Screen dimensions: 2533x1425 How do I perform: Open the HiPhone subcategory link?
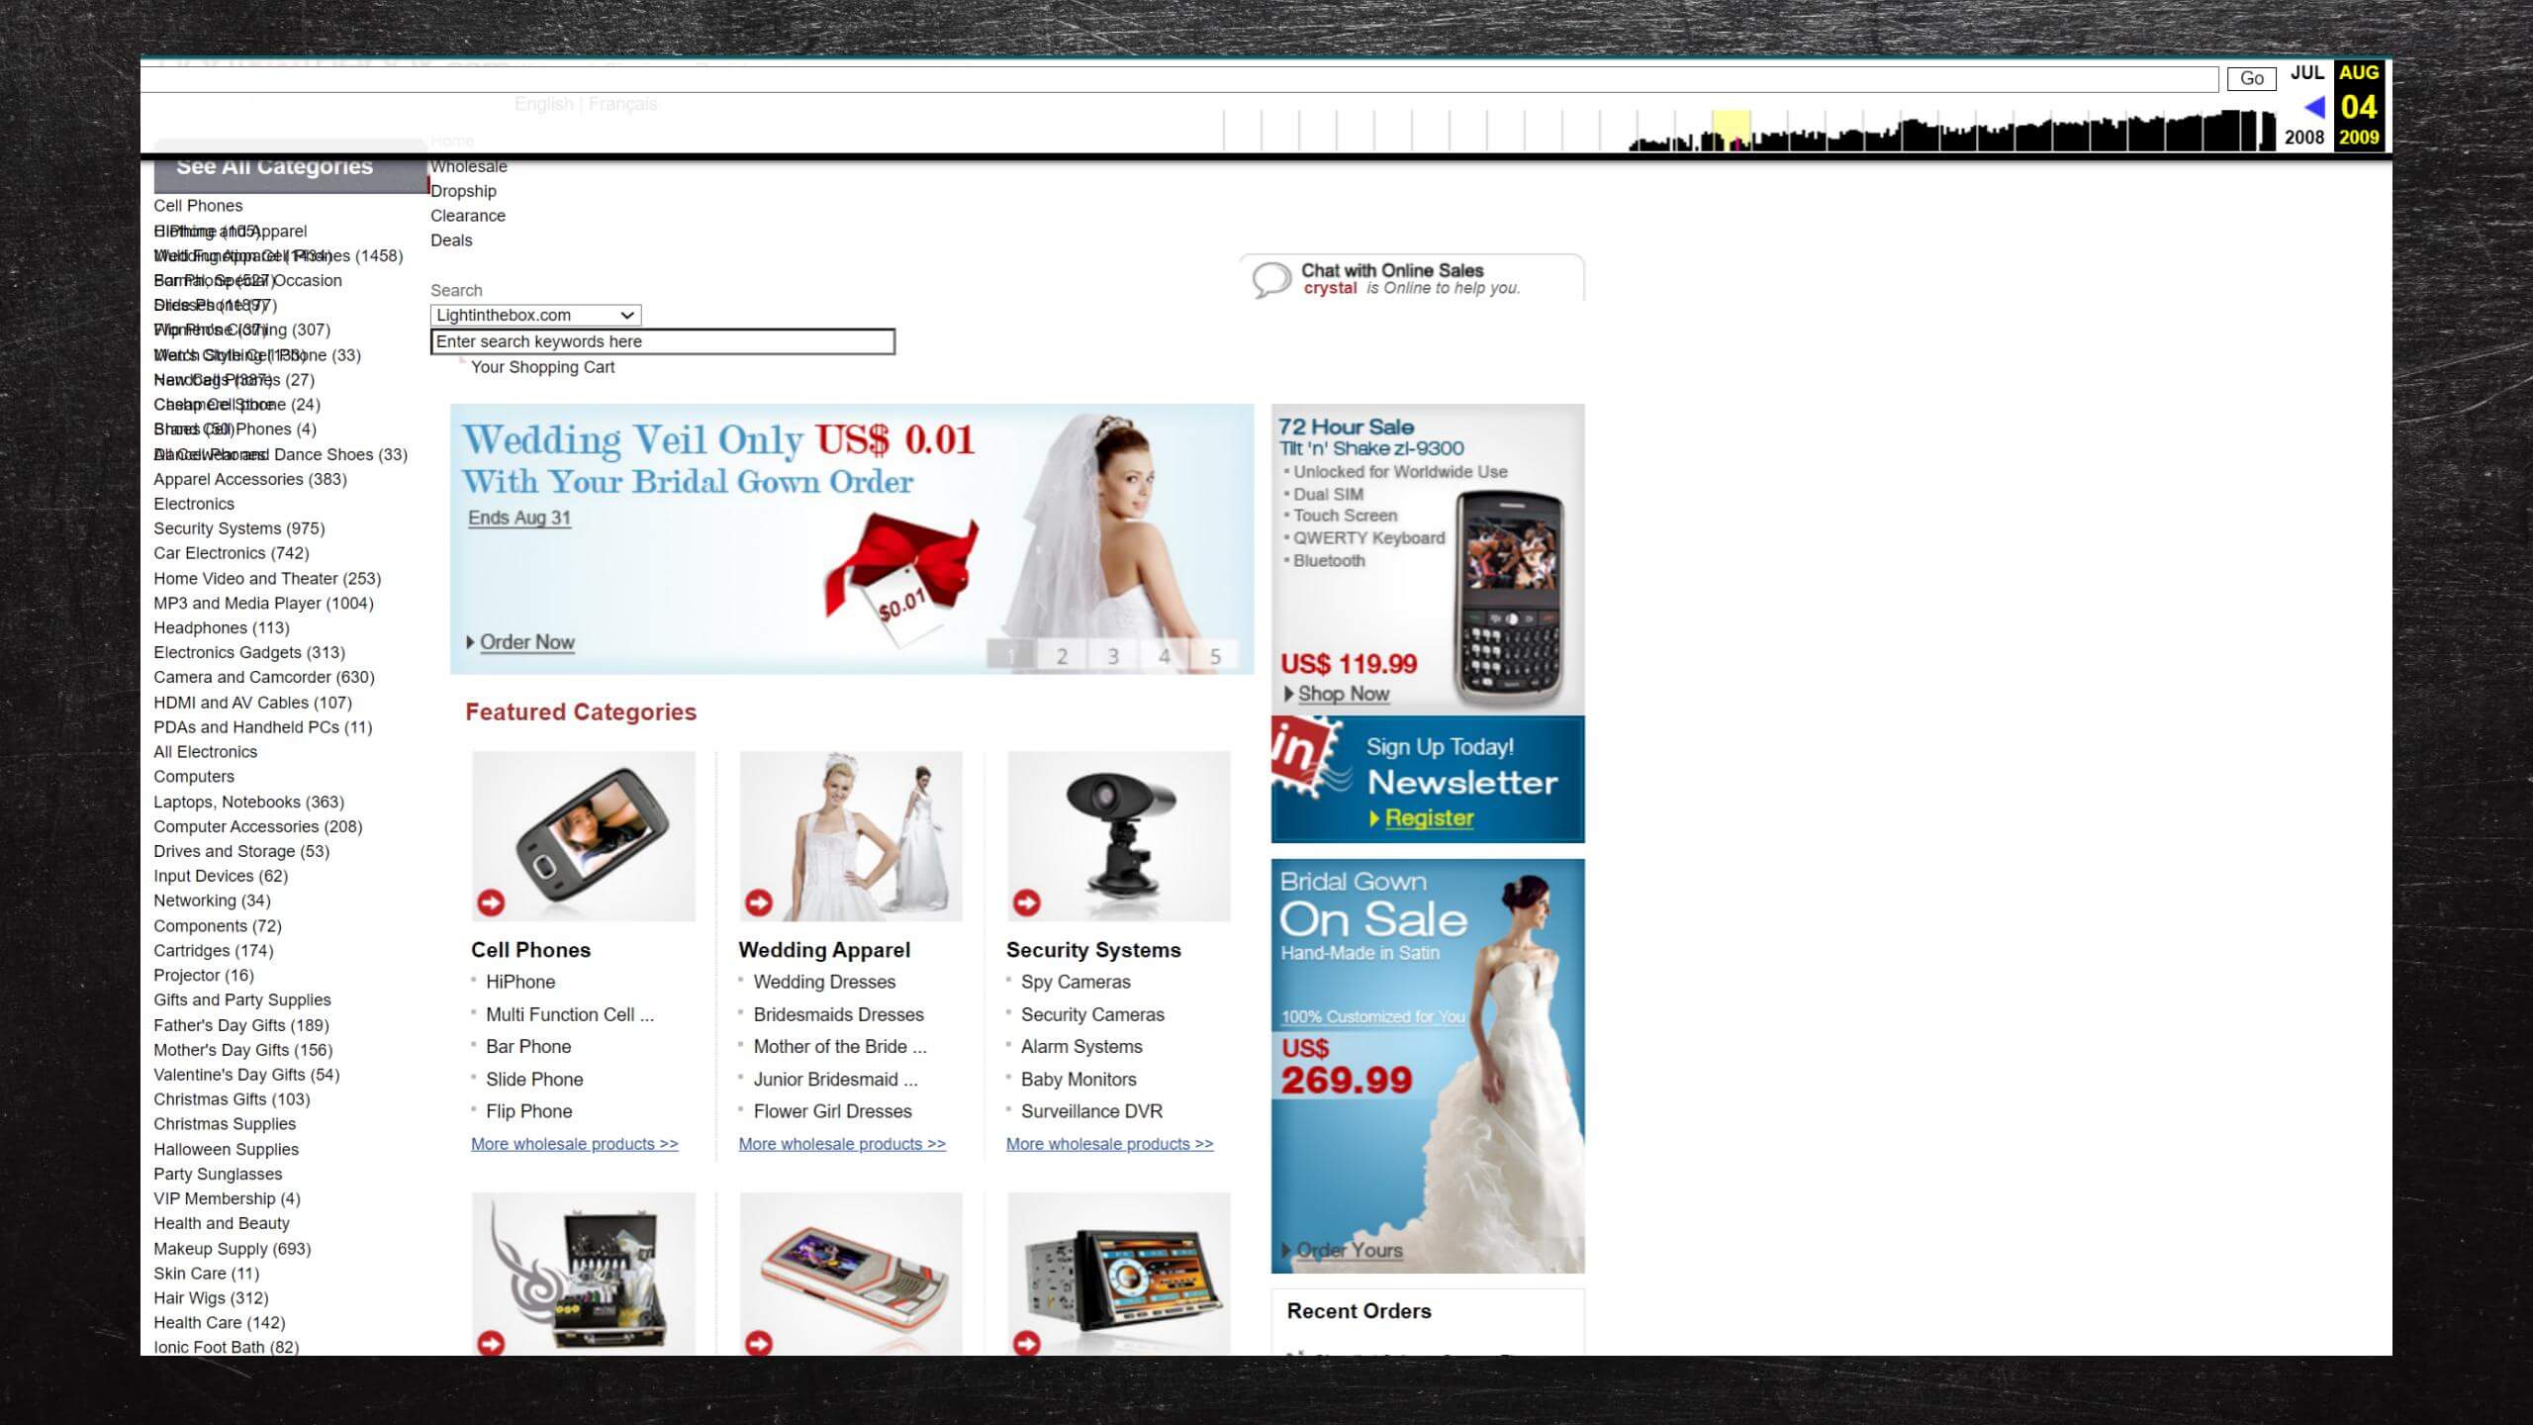(x=520, y=982)
